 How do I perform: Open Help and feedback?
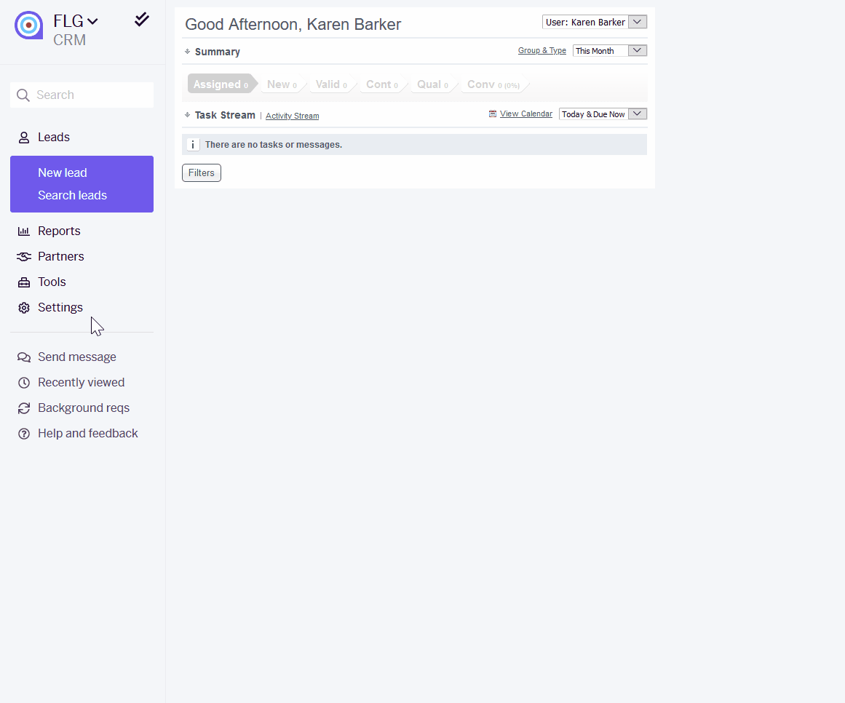point(88,433)
